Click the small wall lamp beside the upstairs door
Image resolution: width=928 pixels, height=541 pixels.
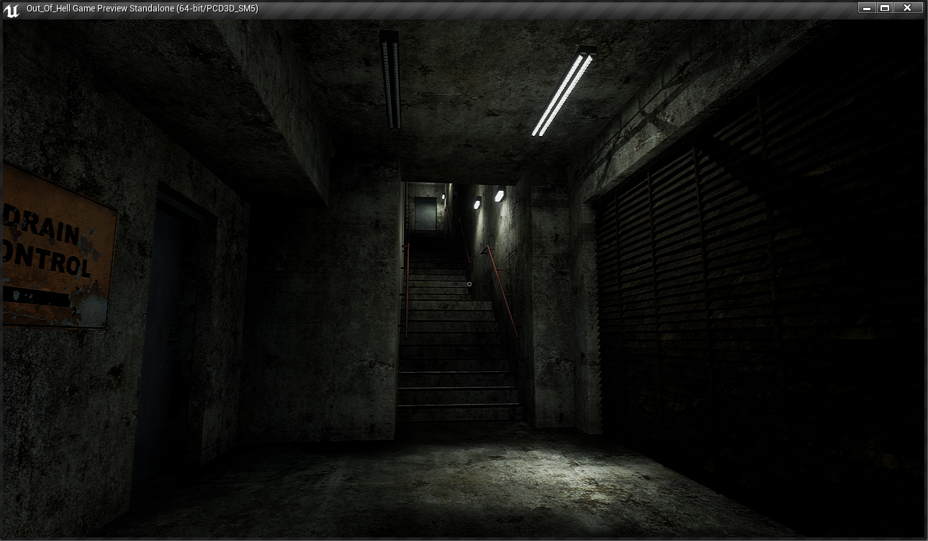point(443,197)
